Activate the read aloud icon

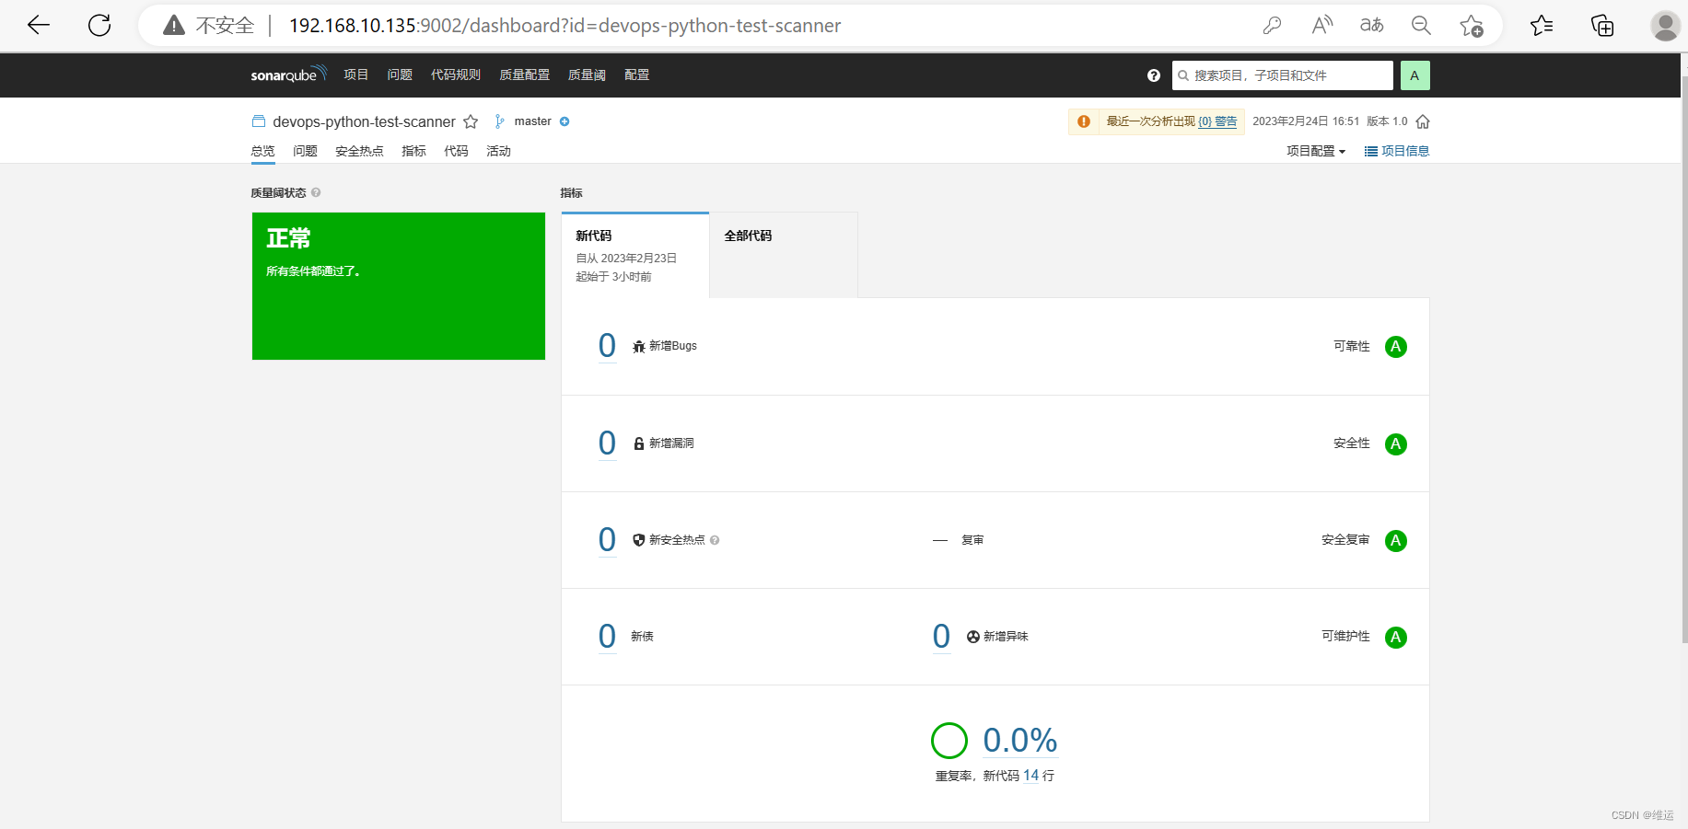tap(1321, 26)
